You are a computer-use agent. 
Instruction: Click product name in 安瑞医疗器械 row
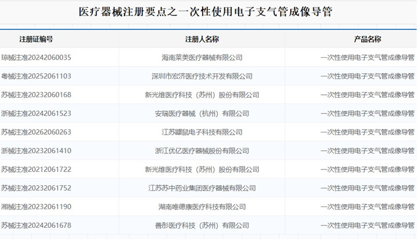[368, 113]
